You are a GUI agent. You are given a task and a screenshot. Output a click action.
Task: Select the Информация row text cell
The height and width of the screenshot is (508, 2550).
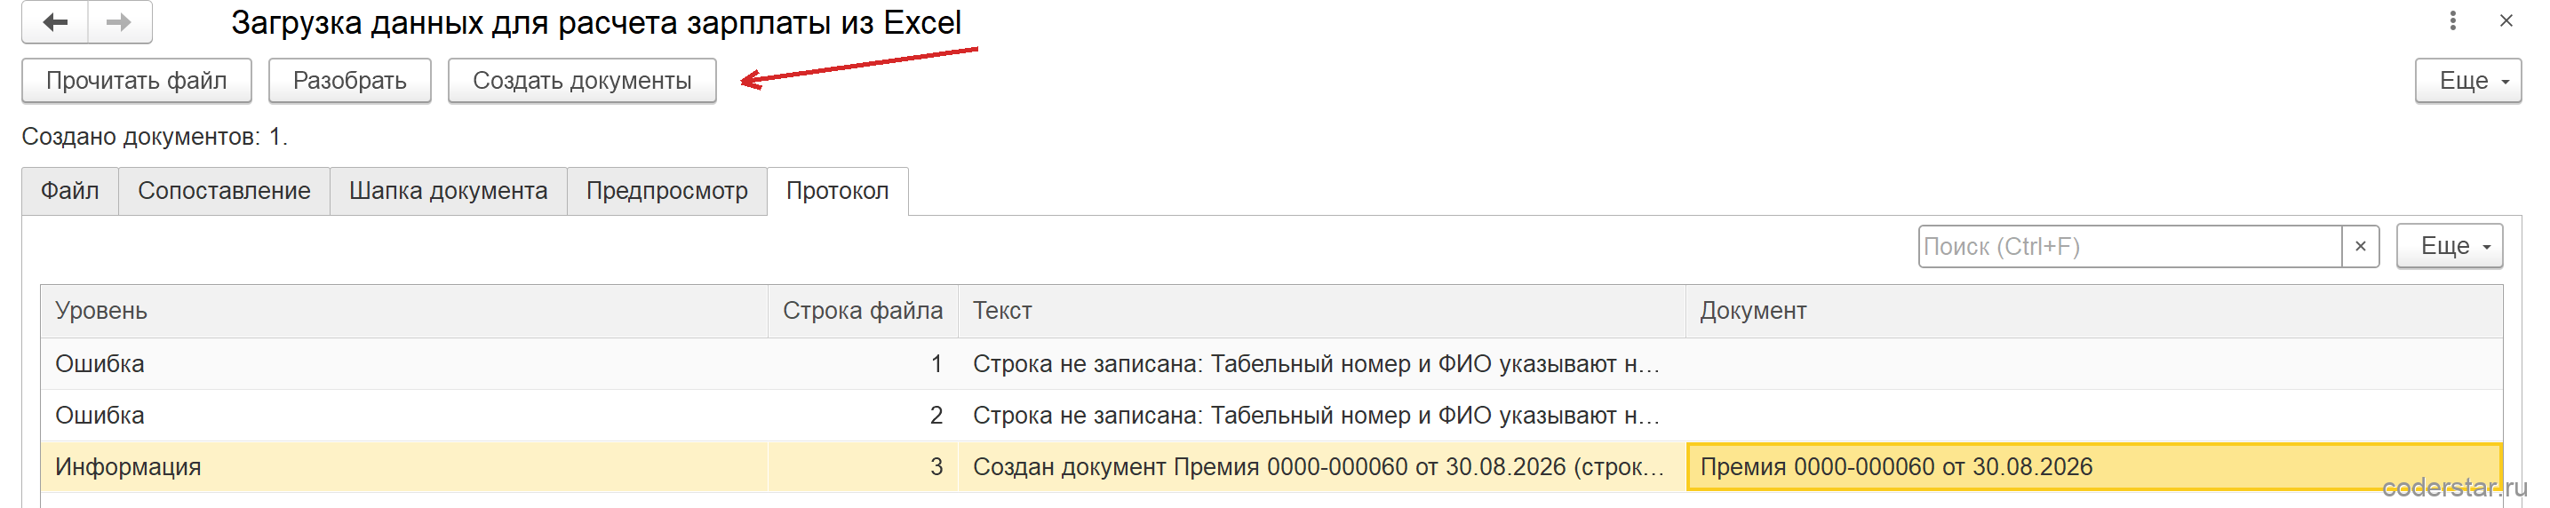point(1321,467)
